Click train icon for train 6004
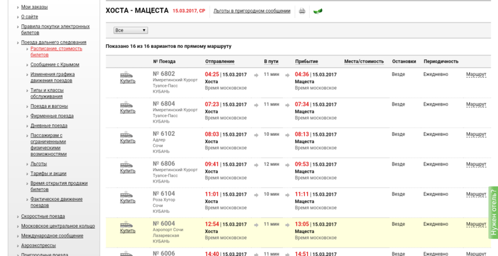 pyautogui.click(x=127, y=224)
